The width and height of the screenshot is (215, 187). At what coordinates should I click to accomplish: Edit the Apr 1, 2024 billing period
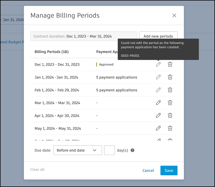click(x=158, y=115)
